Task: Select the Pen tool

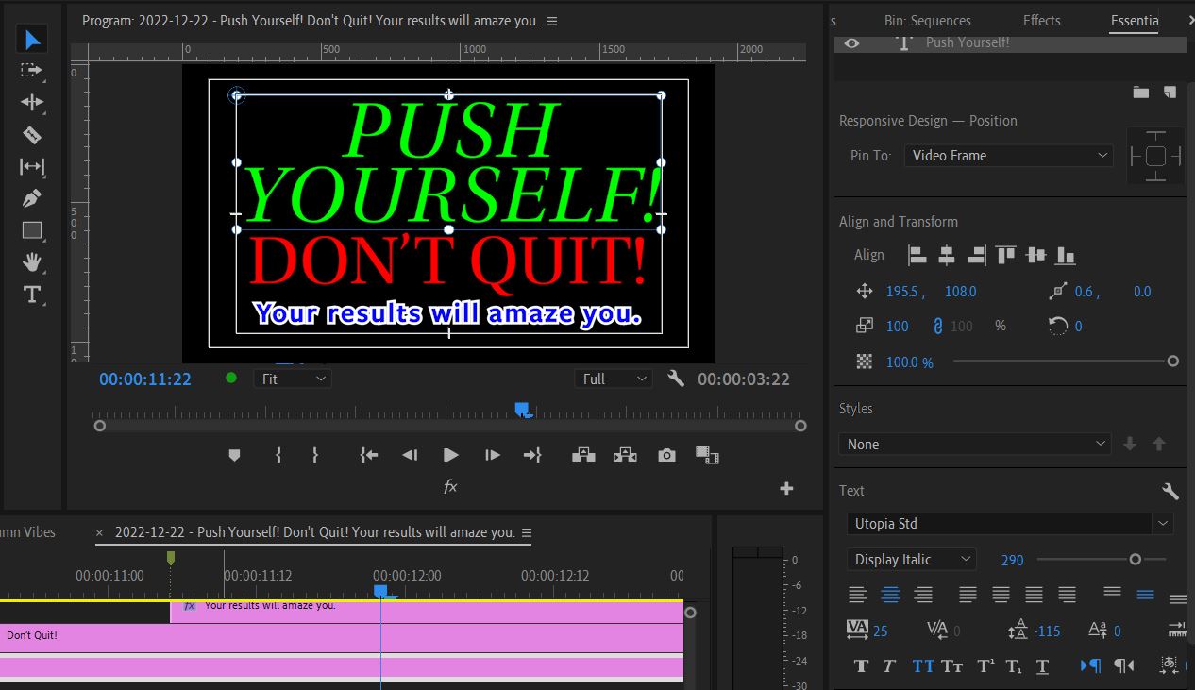Action: (x=32, y=199)
